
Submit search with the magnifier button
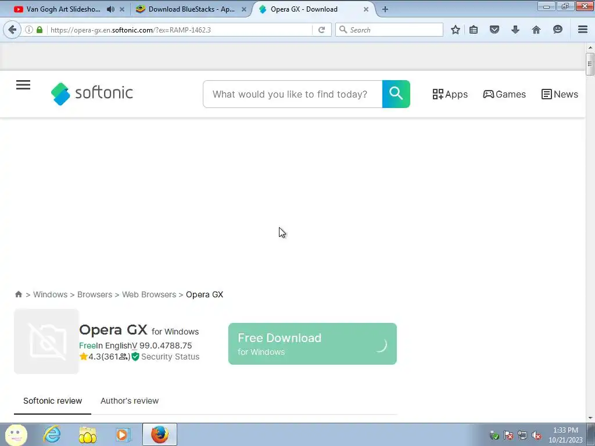pyautogui.click(x=396, y=94)
